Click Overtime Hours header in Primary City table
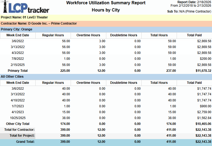This screenshot has height=146, width=212. [88, 35]
